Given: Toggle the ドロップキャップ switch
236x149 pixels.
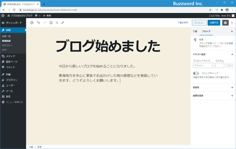Looking at the screenshot, I should click(x=196, y=73).
